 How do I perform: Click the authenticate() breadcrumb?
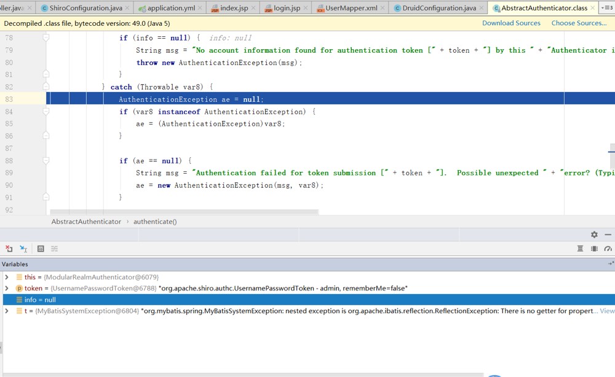pyautogui.click(x=155, y=222)
